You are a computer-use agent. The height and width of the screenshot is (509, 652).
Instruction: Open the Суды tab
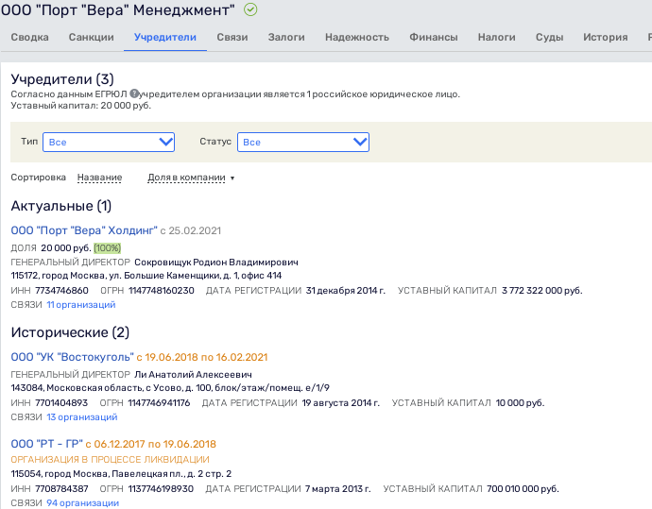pyautogui.click(x=549, y=38)
